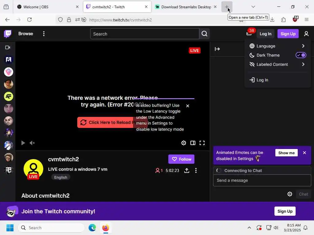Viewport: 314px width, 235px height.
Task: Click the Twitch Search input field
Action: click(145, 34)
